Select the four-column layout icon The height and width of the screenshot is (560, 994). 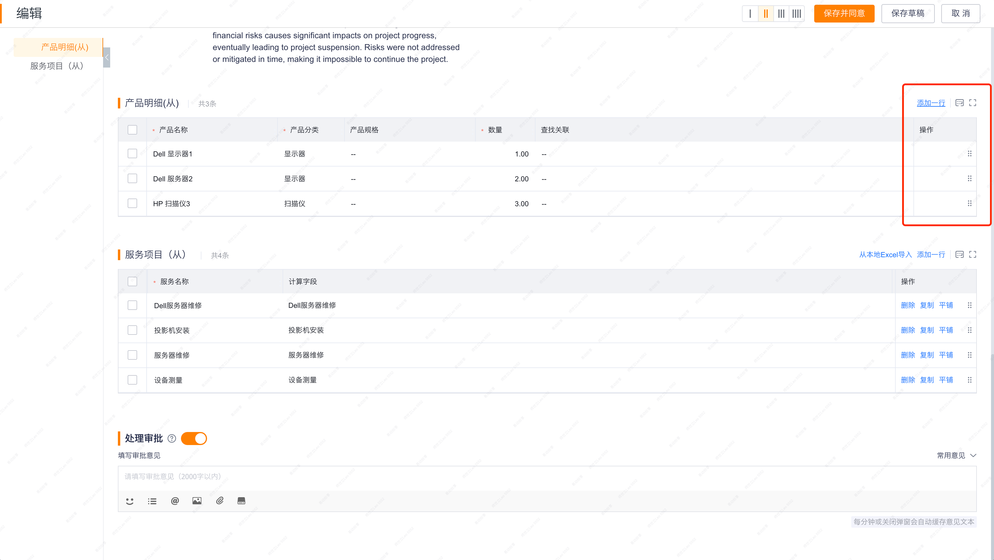pos(796,14)
